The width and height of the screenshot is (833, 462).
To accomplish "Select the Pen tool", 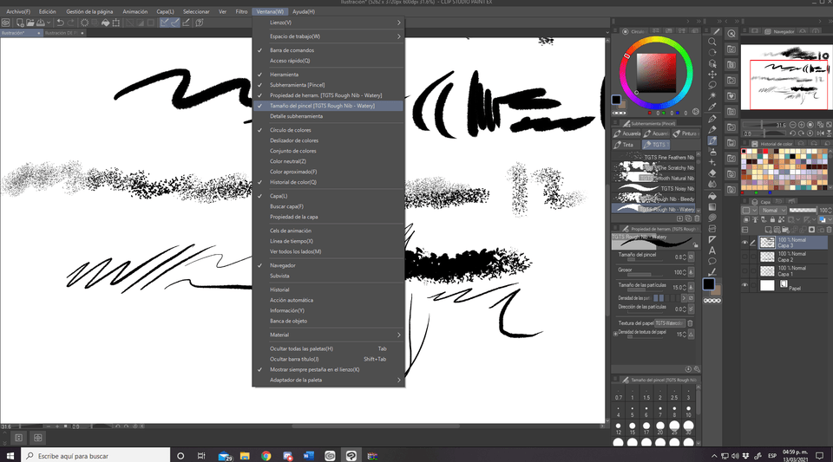I will click(712, 119).
